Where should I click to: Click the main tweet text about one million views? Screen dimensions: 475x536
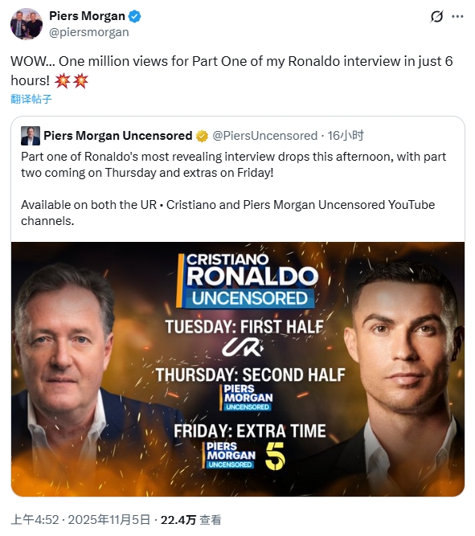pos(231,71)
